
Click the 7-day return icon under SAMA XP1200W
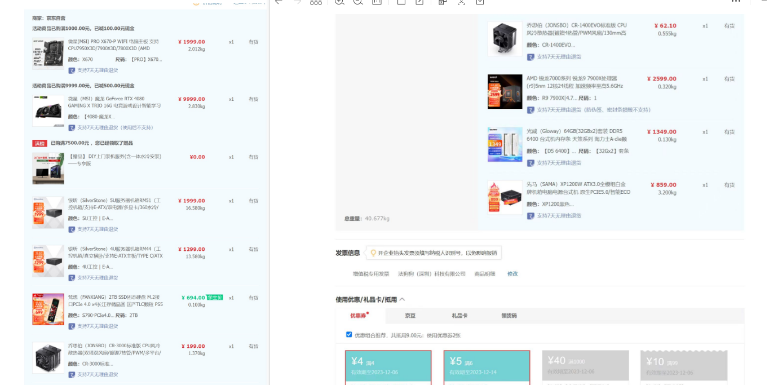click(x=531, y=216)
